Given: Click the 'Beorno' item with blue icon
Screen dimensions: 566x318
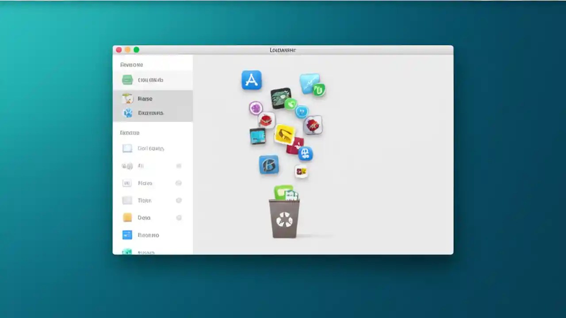Looking at the screenshot, I should point(148,235).
